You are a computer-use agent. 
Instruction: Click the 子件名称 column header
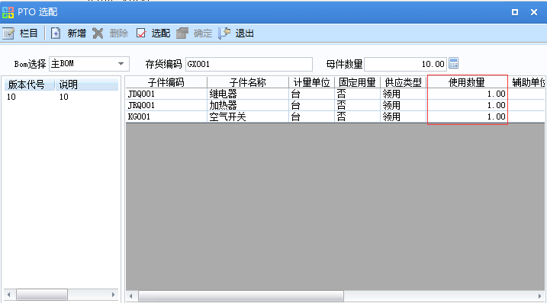tap(248, 82)
